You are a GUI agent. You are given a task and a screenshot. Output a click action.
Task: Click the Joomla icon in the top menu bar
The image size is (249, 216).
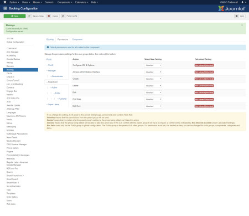5,2
